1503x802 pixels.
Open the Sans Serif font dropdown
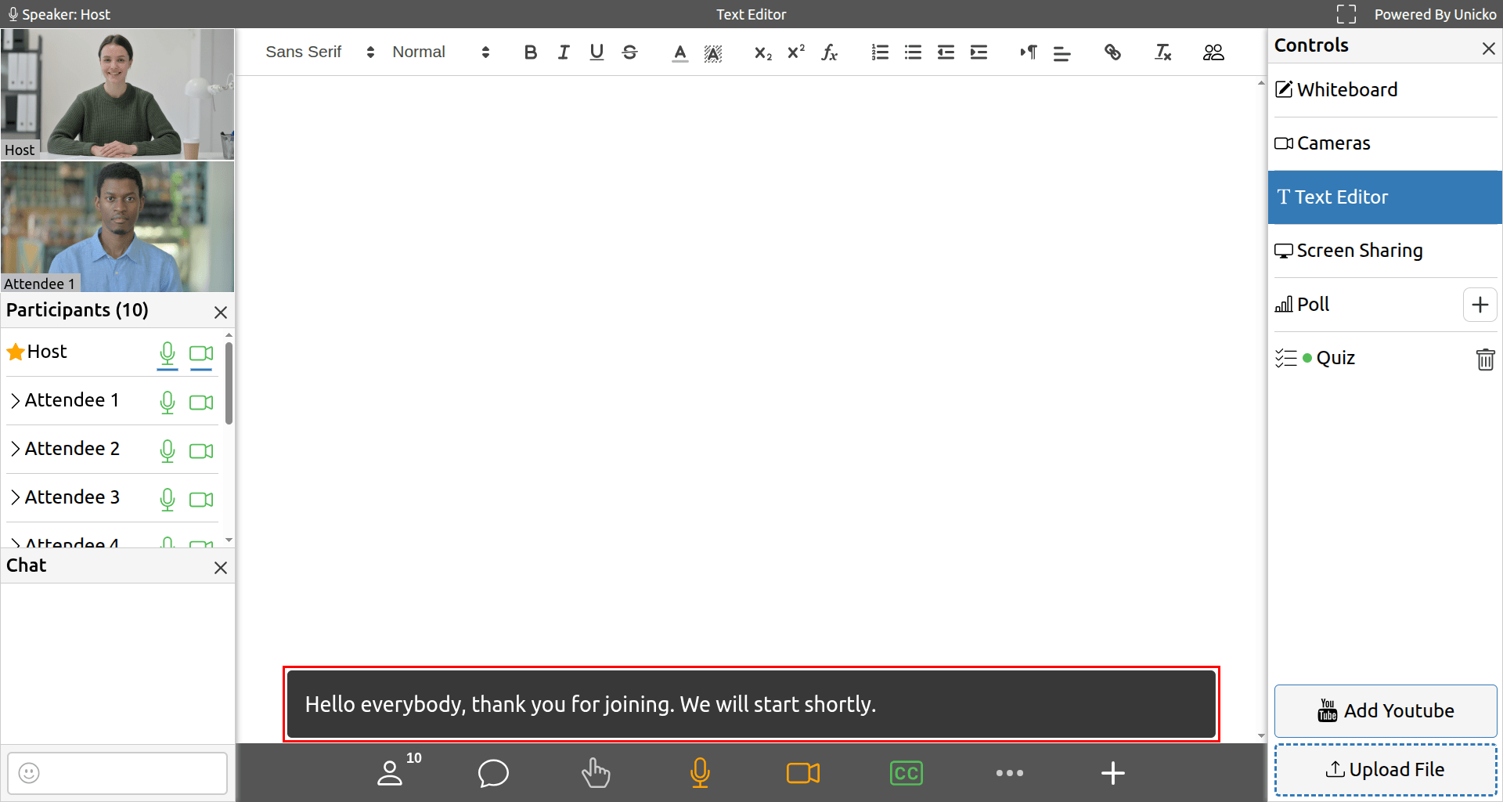[320, 52]
